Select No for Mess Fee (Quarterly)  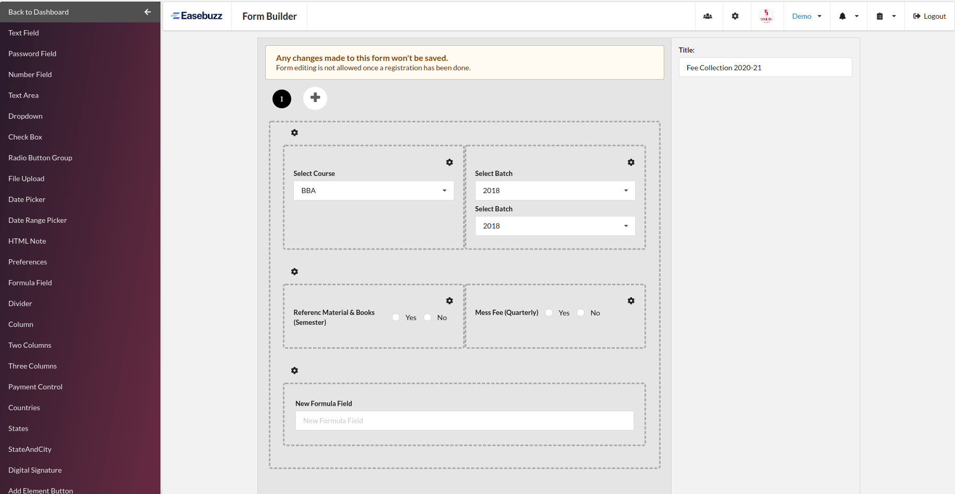pyautogui.click(x=581, y=313)
